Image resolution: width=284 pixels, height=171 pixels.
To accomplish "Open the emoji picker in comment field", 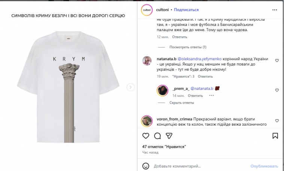I will (146, 166).
